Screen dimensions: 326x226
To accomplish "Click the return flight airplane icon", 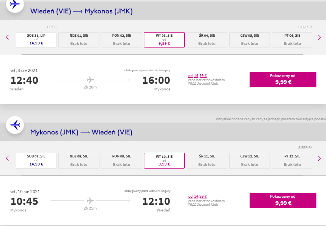I will pyautogui.click(x=15, y=125).
